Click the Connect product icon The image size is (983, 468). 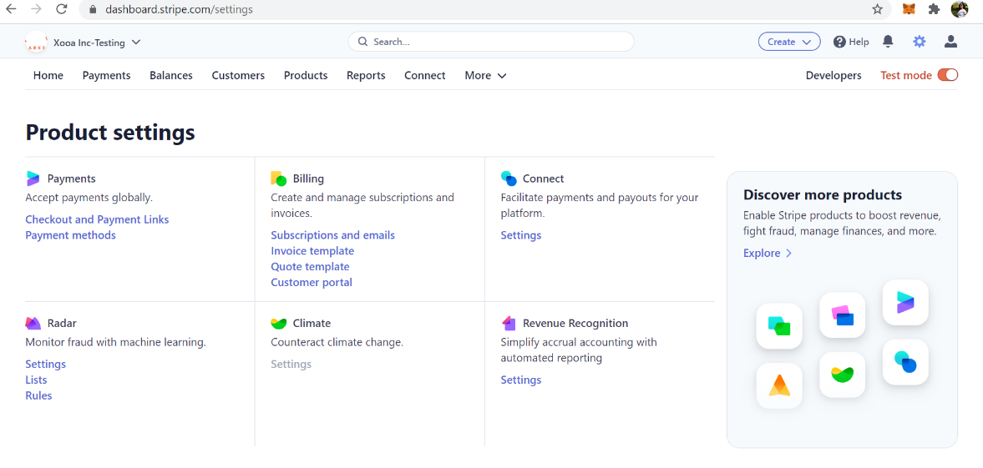click(509, 179)
